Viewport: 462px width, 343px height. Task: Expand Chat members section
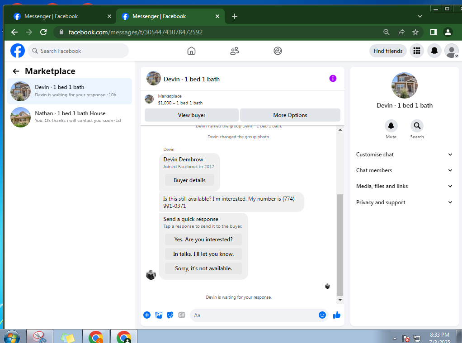[404, 170]
